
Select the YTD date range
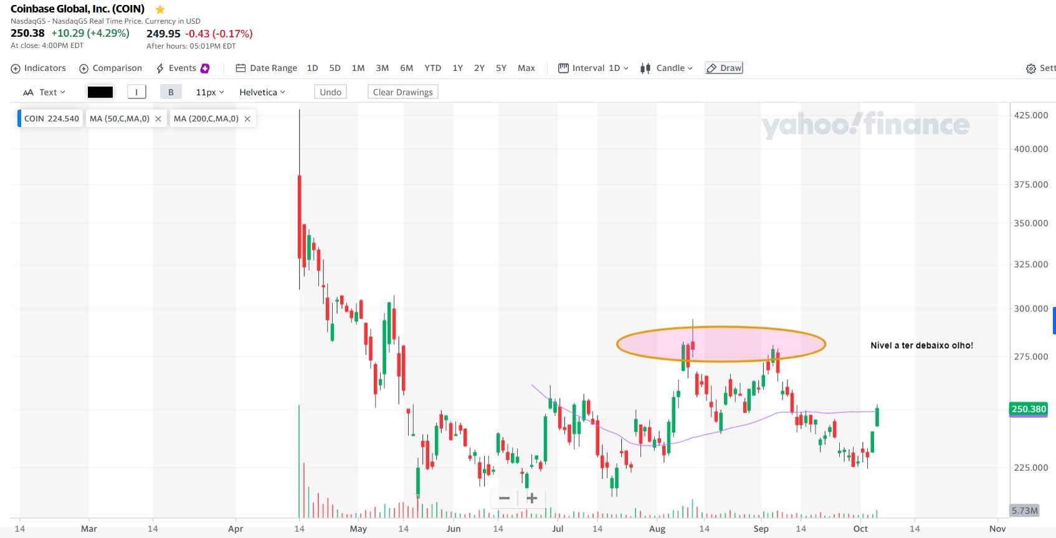click(433, 68)
